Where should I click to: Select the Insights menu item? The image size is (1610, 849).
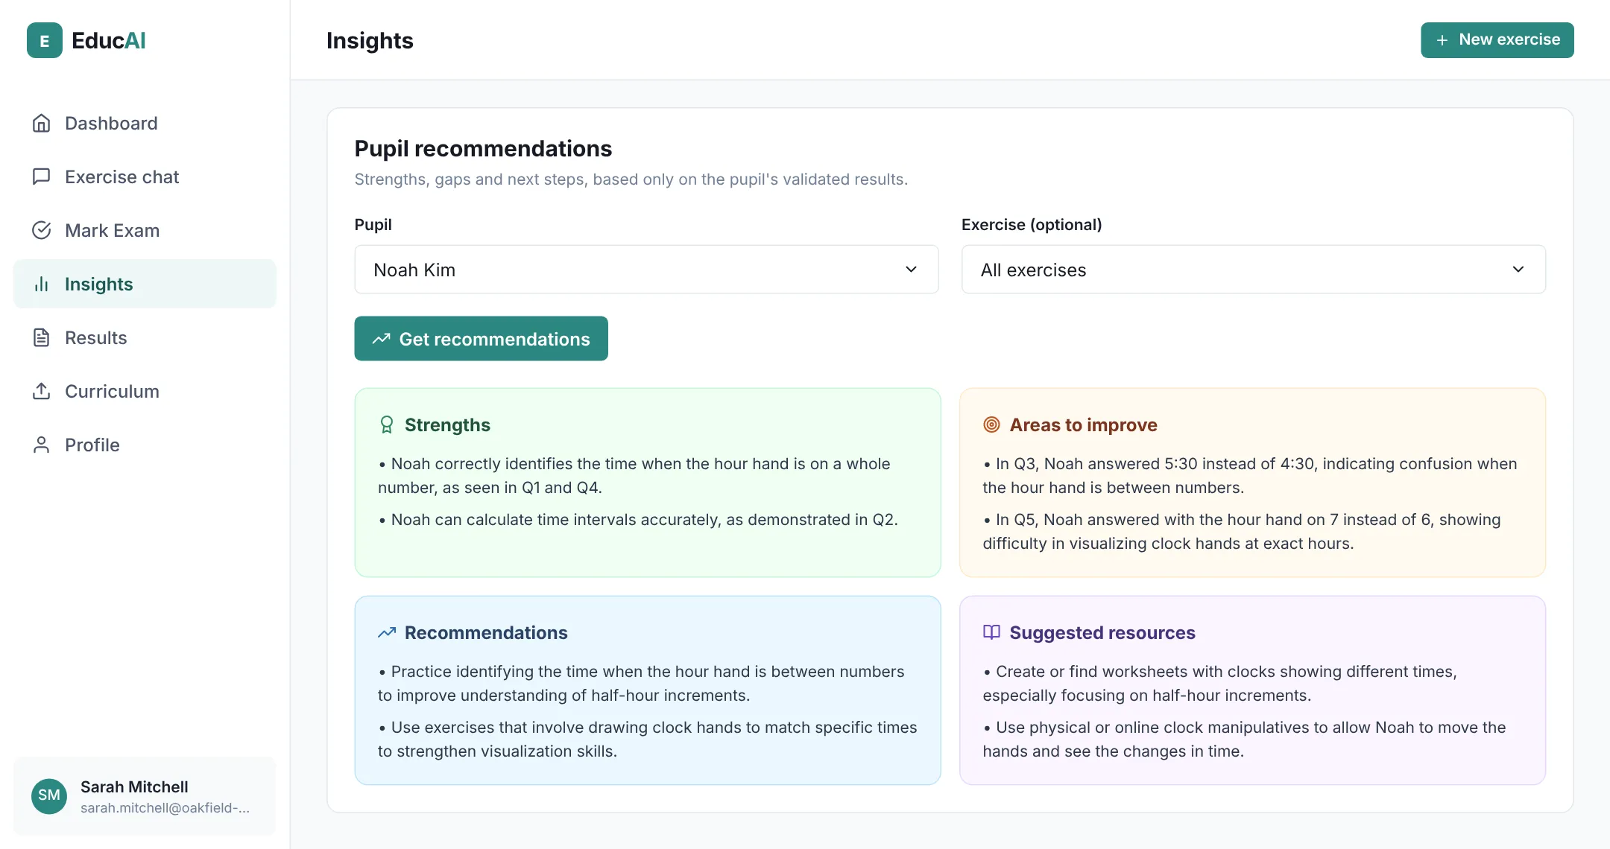145,284
